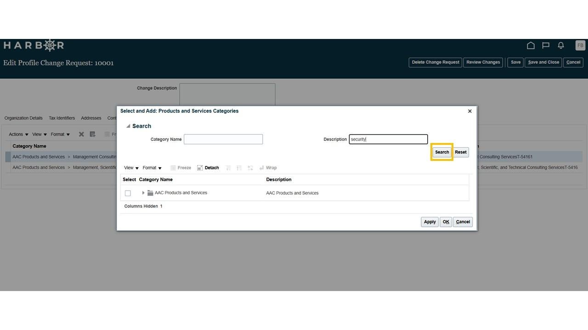
Task: Focus the Category Name input field
Action: tap(223, 139)
